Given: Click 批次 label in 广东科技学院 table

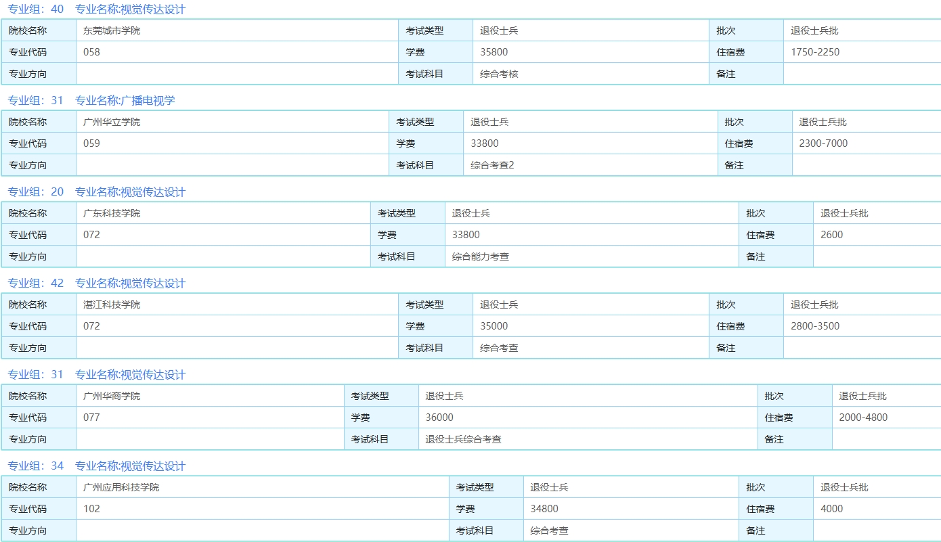Looking at the screenshot, I should 756,213.
